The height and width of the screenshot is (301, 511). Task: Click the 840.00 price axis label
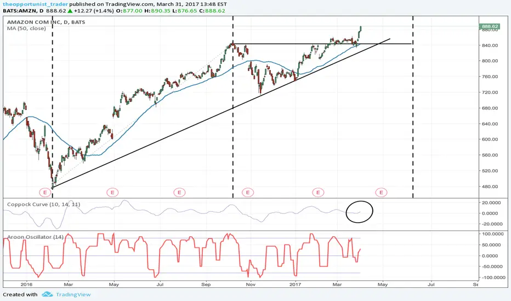(x=490, y=45)
